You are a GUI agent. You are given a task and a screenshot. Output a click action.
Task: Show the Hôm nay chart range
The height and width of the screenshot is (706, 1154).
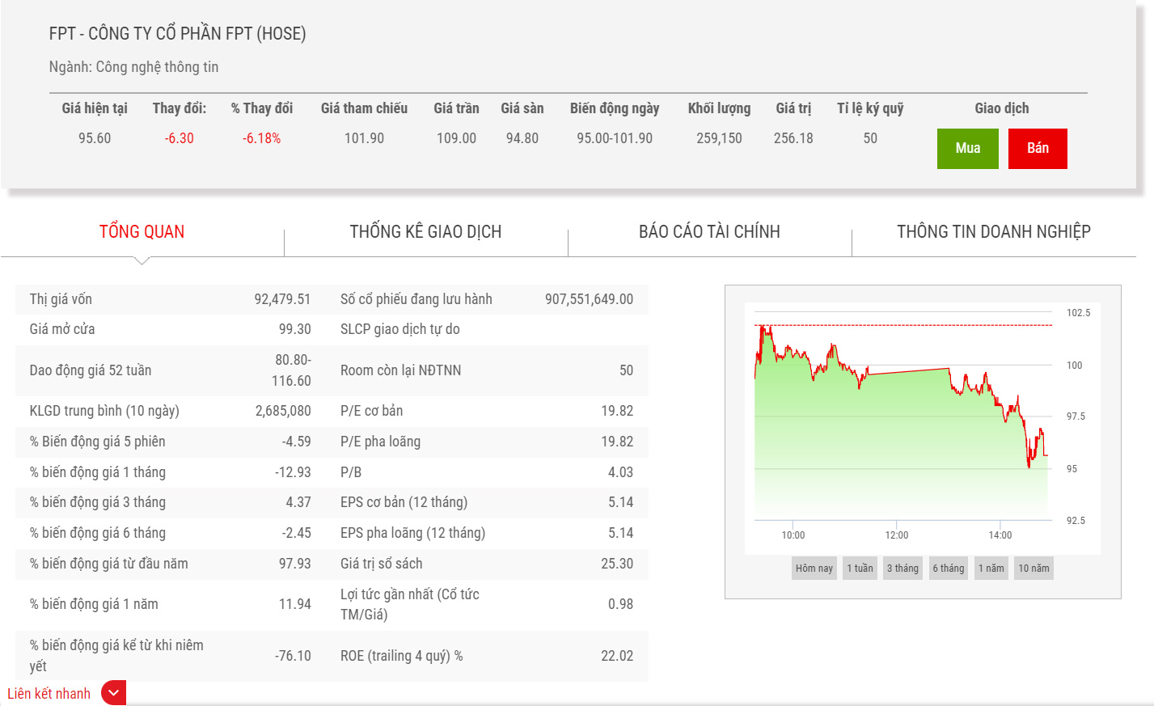tap(814, 569)
